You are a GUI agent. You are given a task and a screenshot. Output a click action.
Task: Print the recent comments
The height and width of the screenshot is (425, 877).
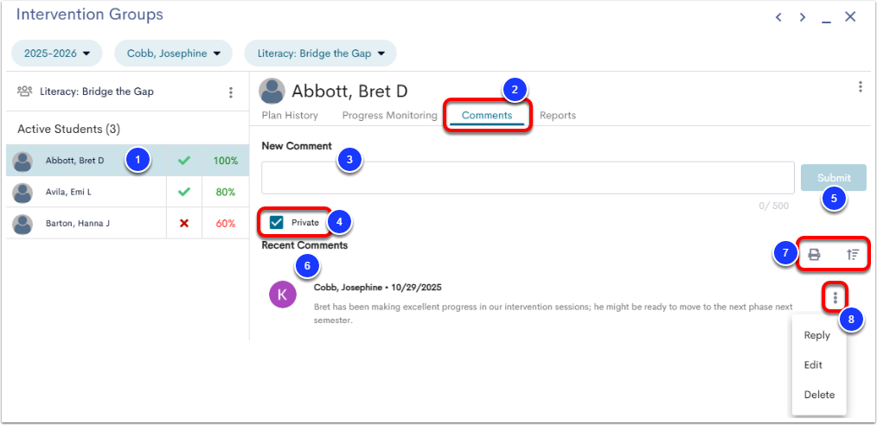pos(815,255)
